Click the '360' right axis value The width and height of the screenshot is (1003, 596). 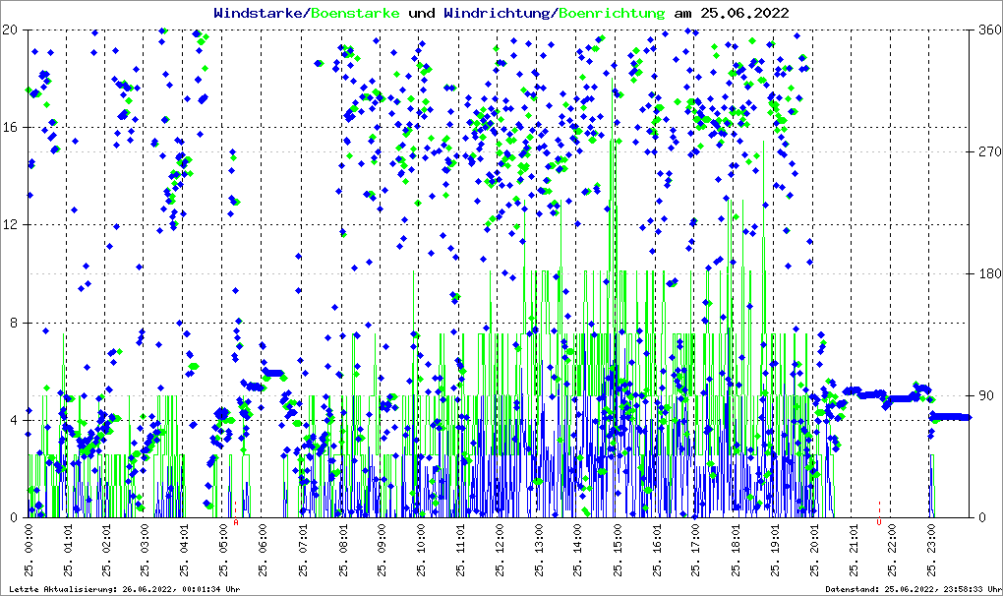point(988,30)
